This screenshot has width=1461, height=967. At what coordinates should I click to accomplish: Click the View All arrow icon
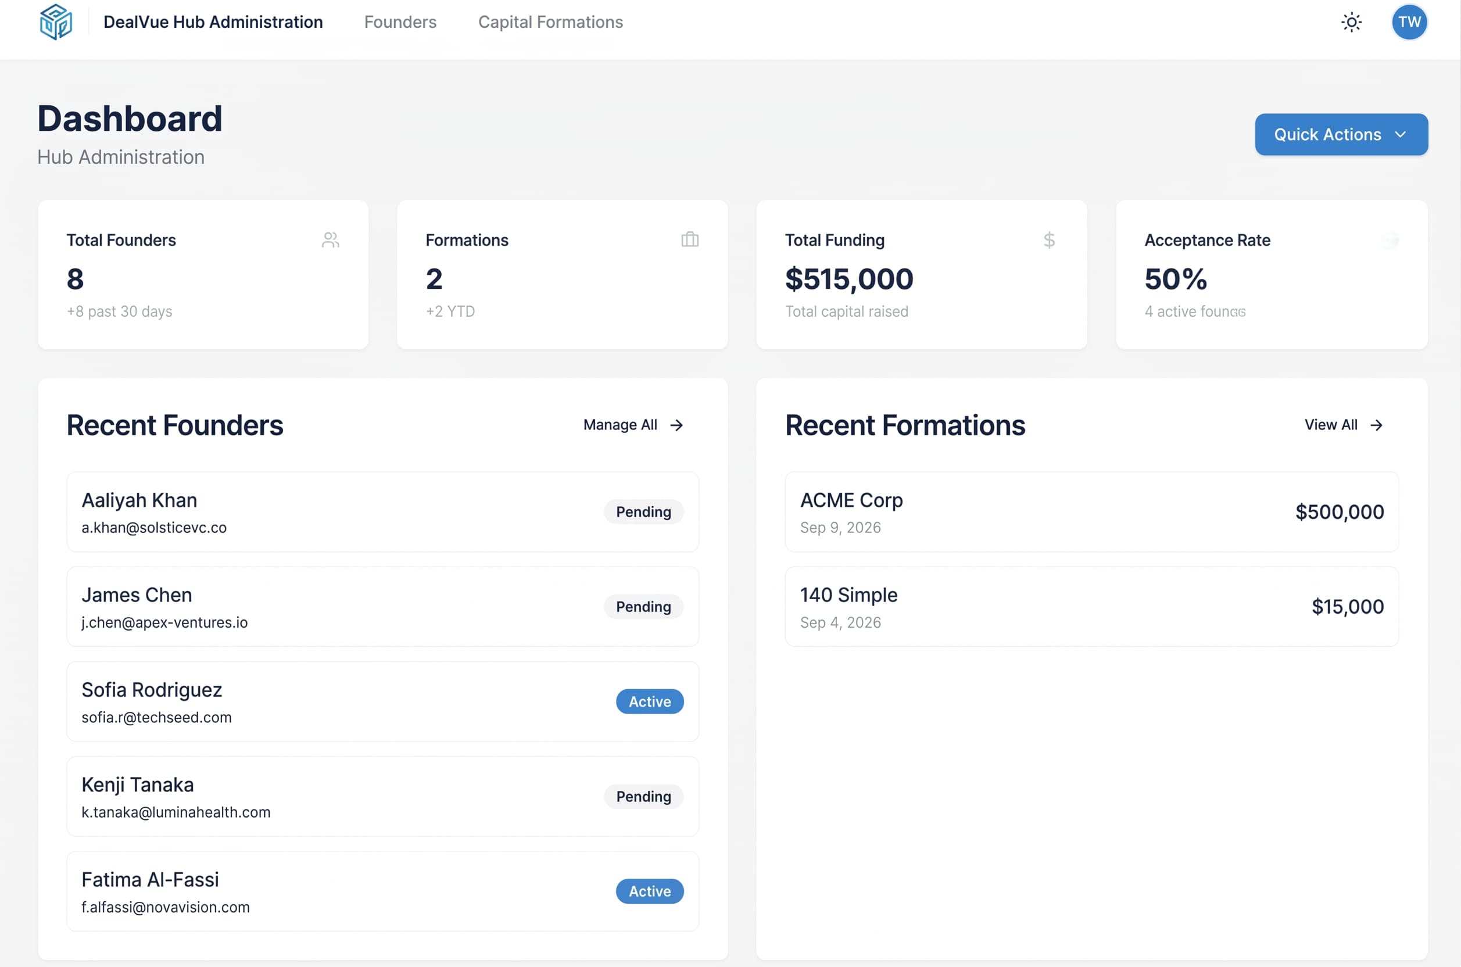coord(1377,425)
